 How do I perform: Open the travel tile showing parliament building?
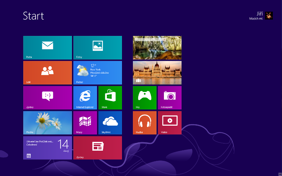click(157, 73)
